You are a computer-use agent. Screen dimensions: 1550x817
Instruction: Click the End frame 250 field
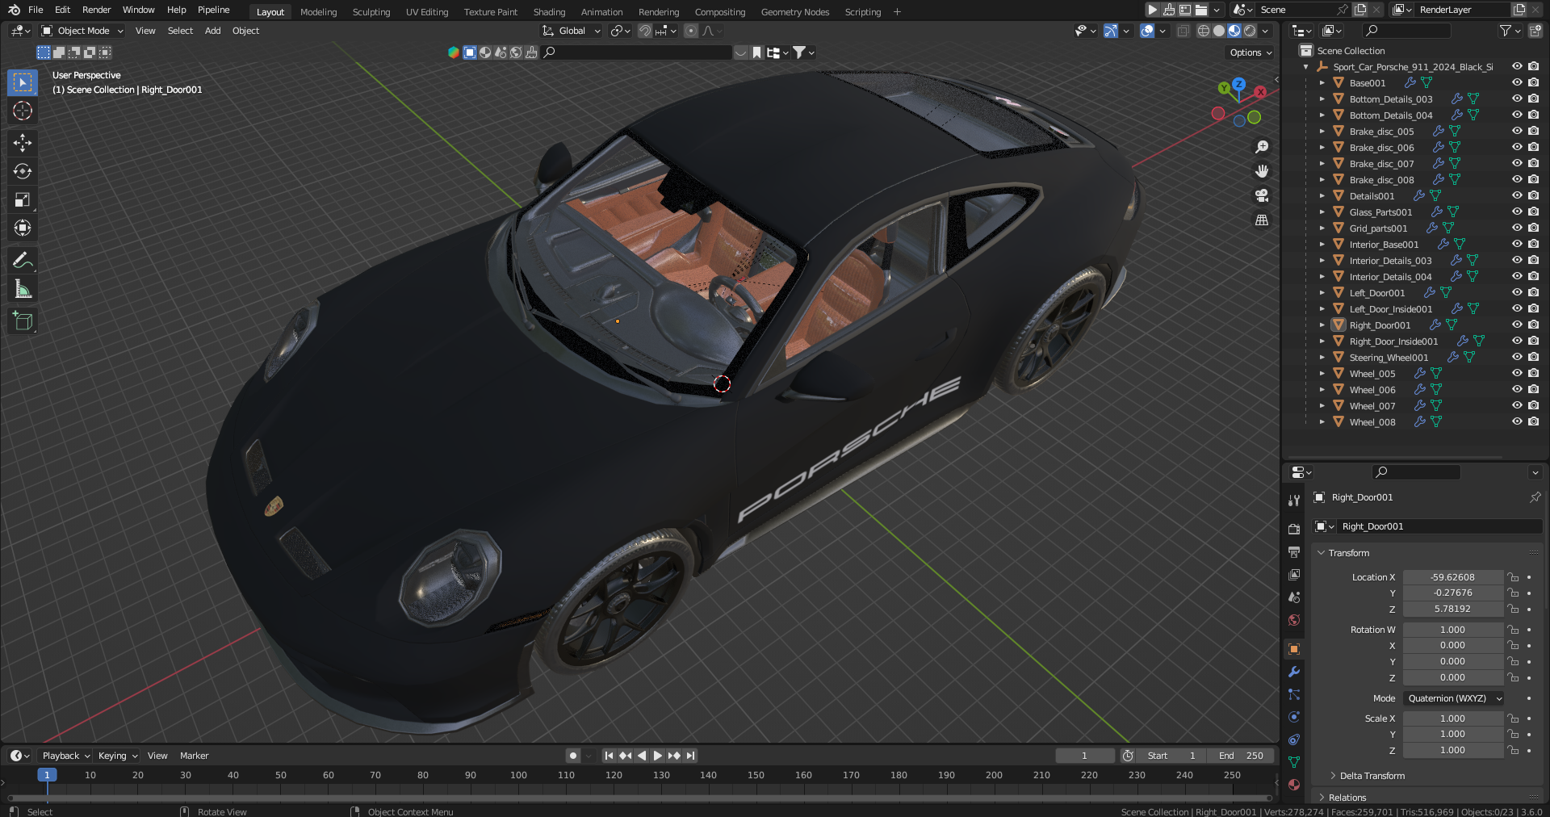[1242, 756]
